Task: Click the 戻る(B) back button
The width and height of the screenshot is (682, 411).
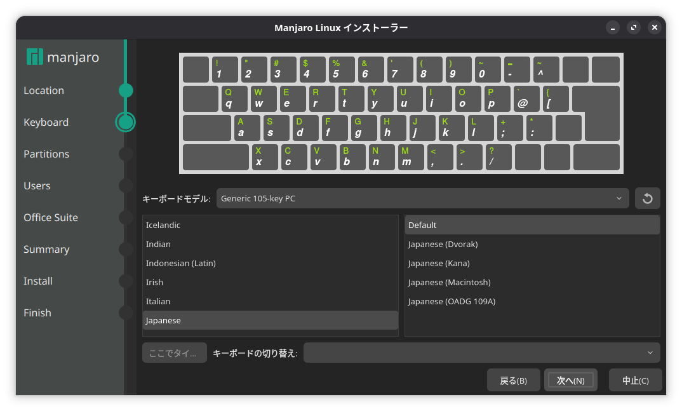Action: coord(513,381)
